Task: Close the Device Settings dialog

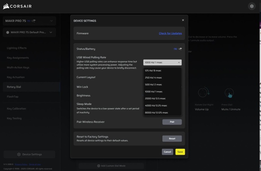Action: pyautogui.click(x=183, y=20)
